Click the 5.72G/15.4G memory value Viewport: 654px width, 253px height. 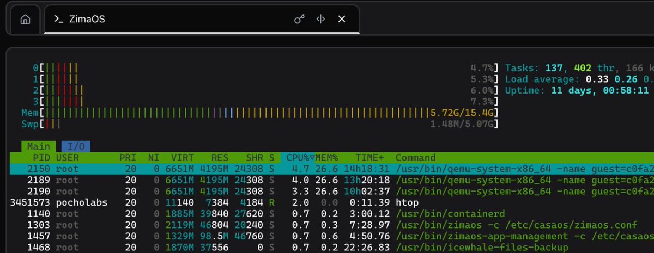pyautogui.click(x=463, y=113)
